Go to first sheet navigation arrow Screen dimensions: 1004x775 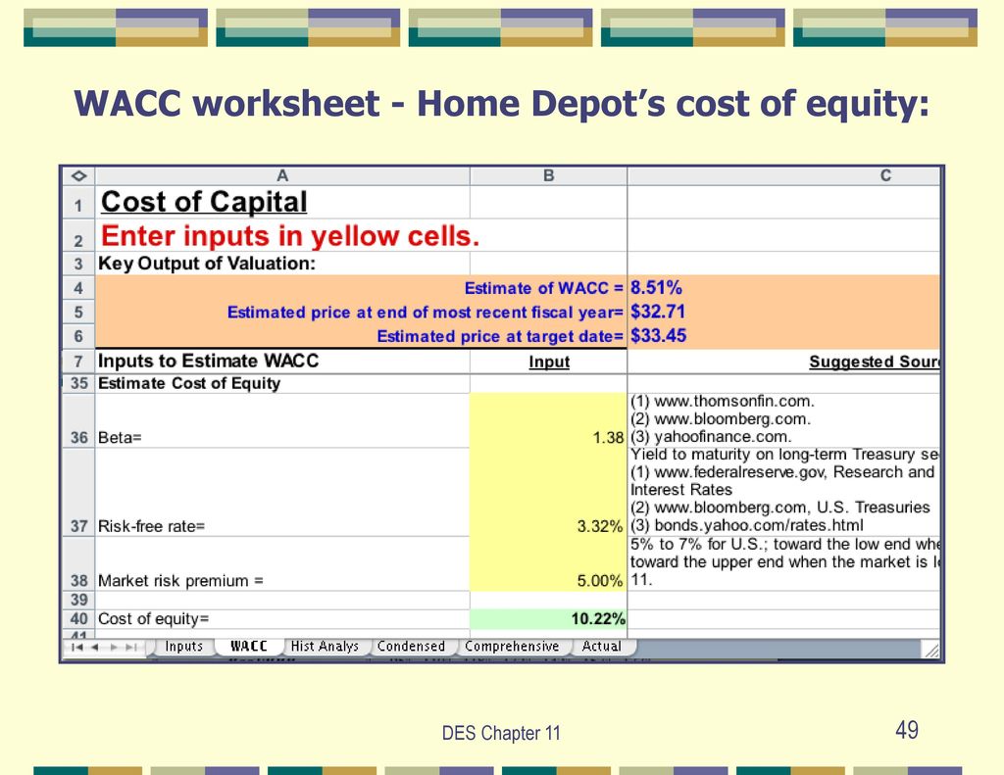click(x=77, y=647)
